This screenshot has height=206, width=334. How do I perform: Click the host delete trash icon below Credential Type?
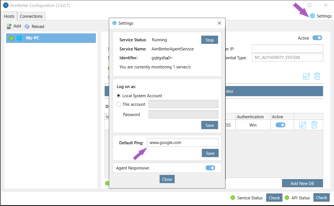coord(317,76)
